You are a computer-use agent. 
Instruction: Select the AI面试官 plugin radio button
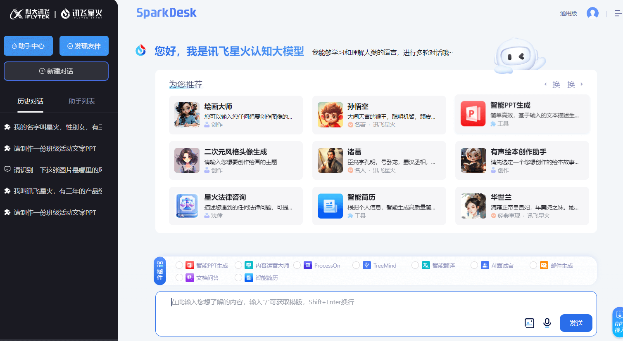[x=474, y=265]
